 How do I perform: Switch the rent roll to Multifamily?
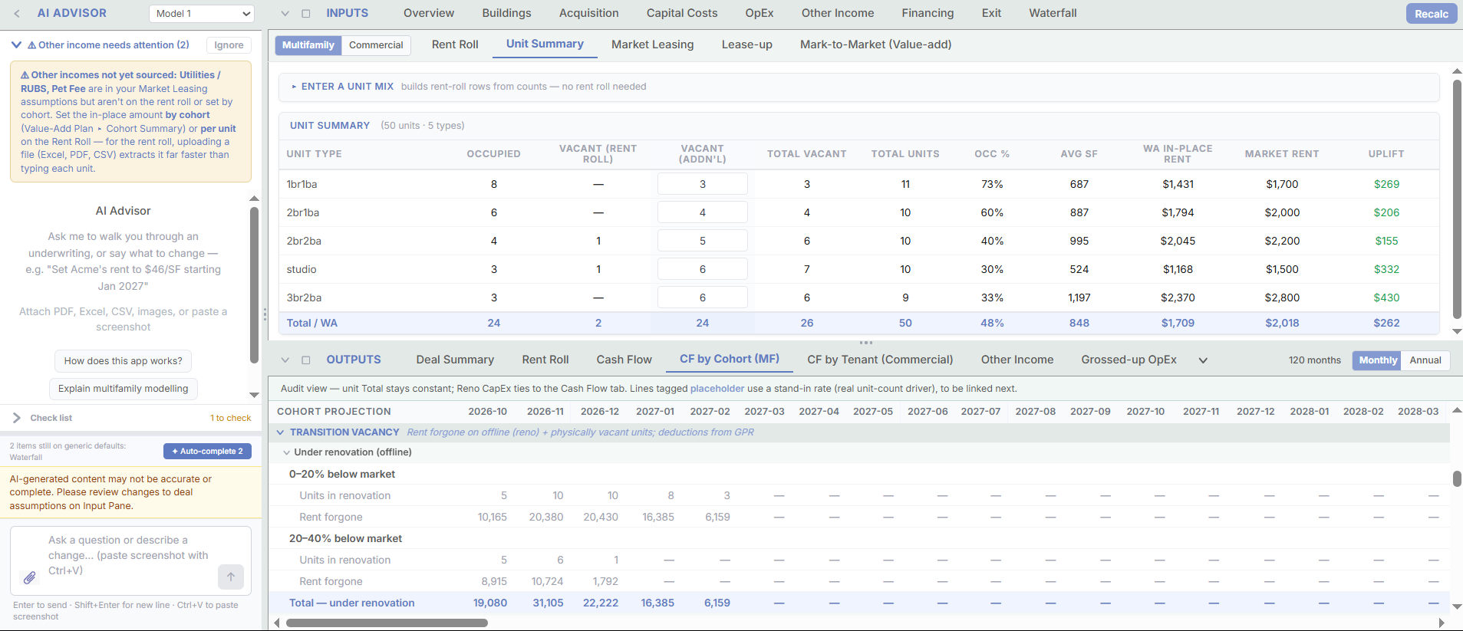308,45
